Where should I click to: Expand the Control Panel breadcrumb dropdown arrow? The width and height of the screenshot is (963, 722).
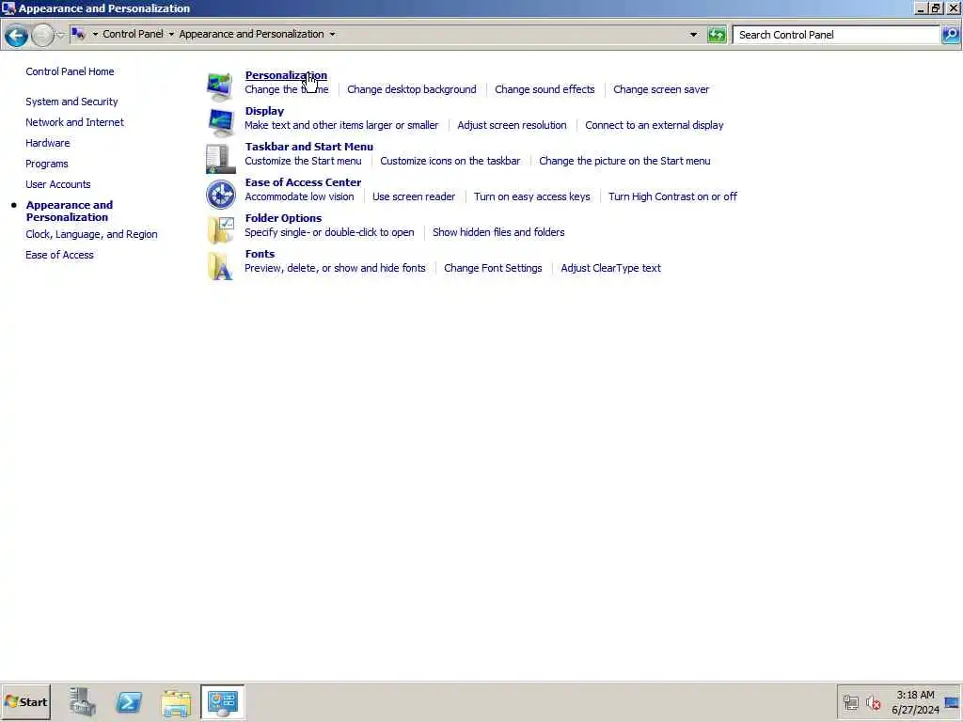click(171, 35)
